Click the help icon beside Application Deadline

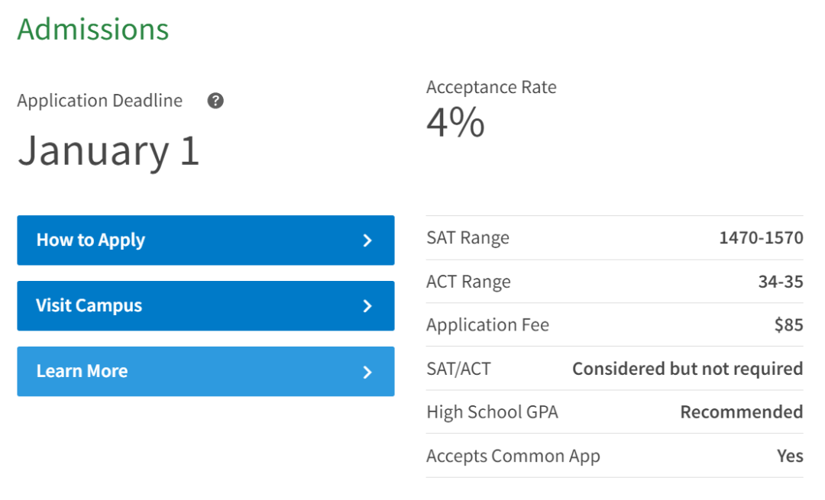tap(215, 101)
